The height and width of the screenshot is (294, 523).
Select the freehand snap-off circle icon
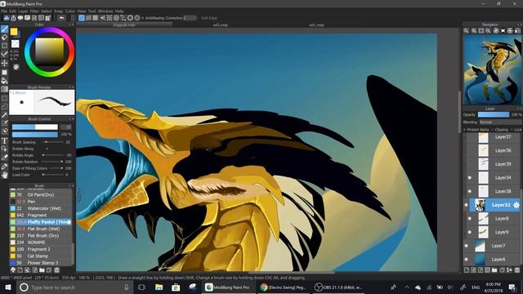coord(82,18)
